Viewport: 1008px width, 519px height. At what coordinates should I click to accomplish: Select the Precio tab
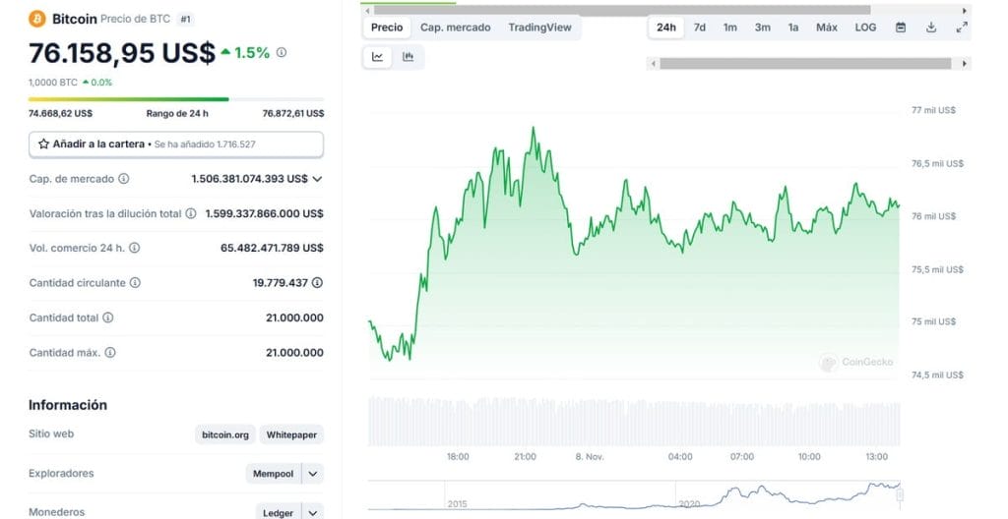pos(387,28)
